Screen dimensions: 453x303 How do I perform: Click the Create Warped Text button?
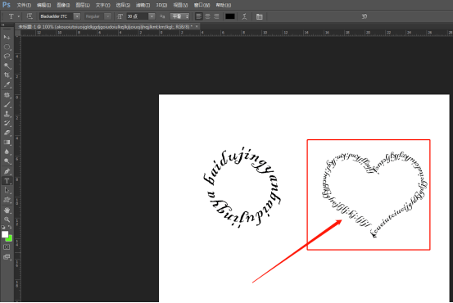[x=244, y=16]
